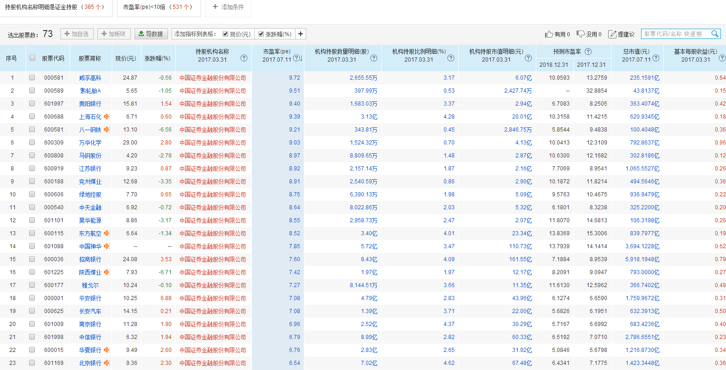The height and width of the screenshot is (370, 726).
Task: Check the row checkbox for 000581 威孚高科
Action: 32,78
